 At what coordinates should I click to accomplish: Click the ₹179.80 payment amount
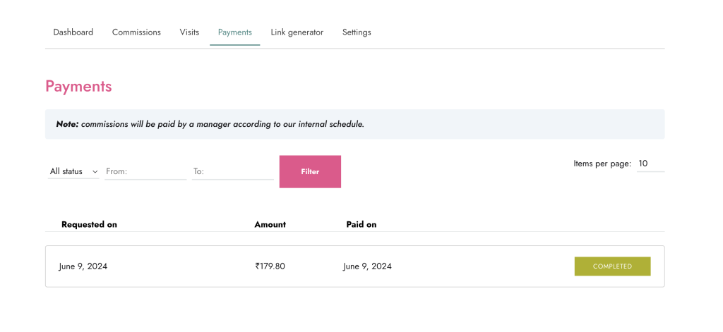[270, 266]
